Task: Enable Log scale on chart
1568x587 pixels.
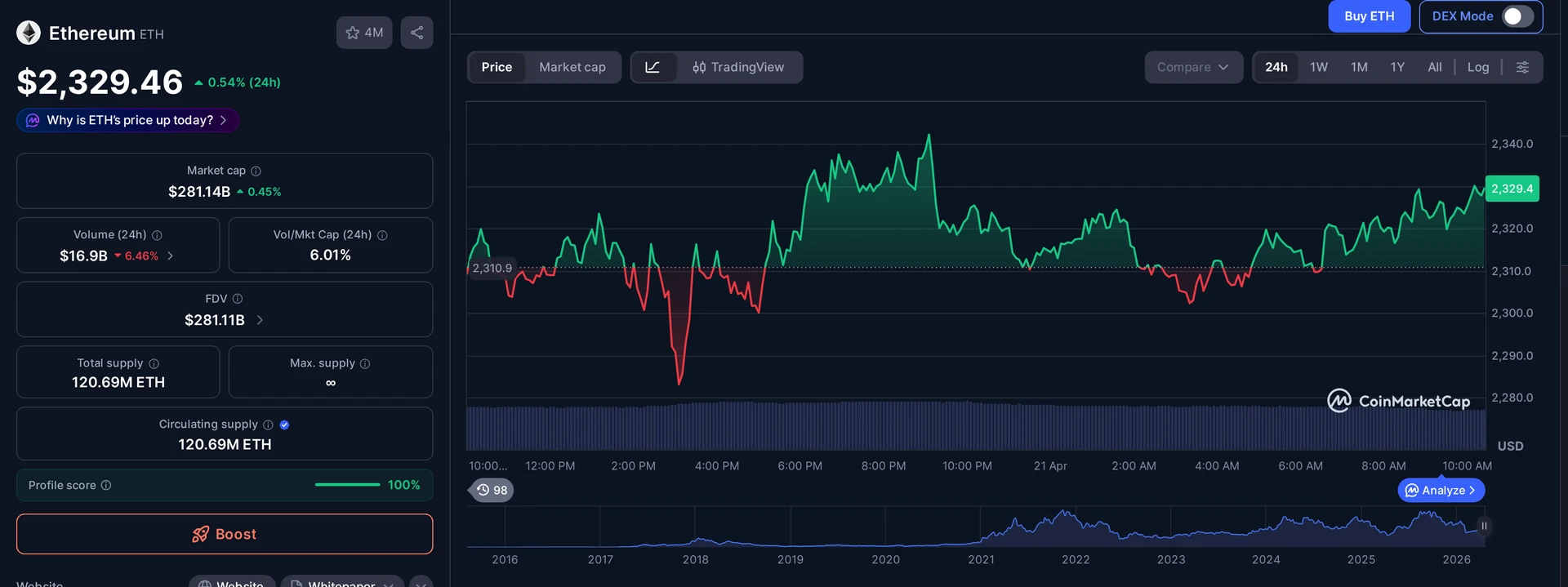Action: [1478, 67]
